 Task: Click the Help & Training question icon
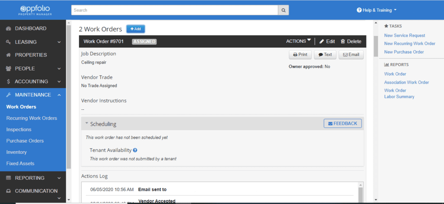[x=359, y=10]
